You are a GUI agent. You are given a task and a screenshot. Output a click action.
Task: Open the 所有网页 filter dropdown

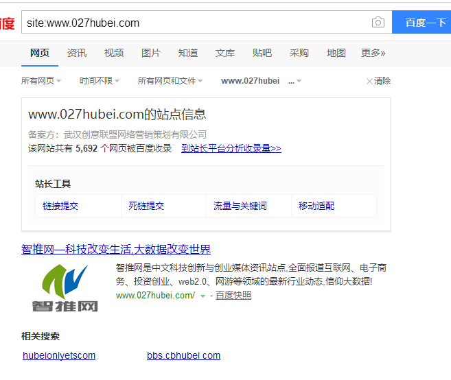[41, 81]
